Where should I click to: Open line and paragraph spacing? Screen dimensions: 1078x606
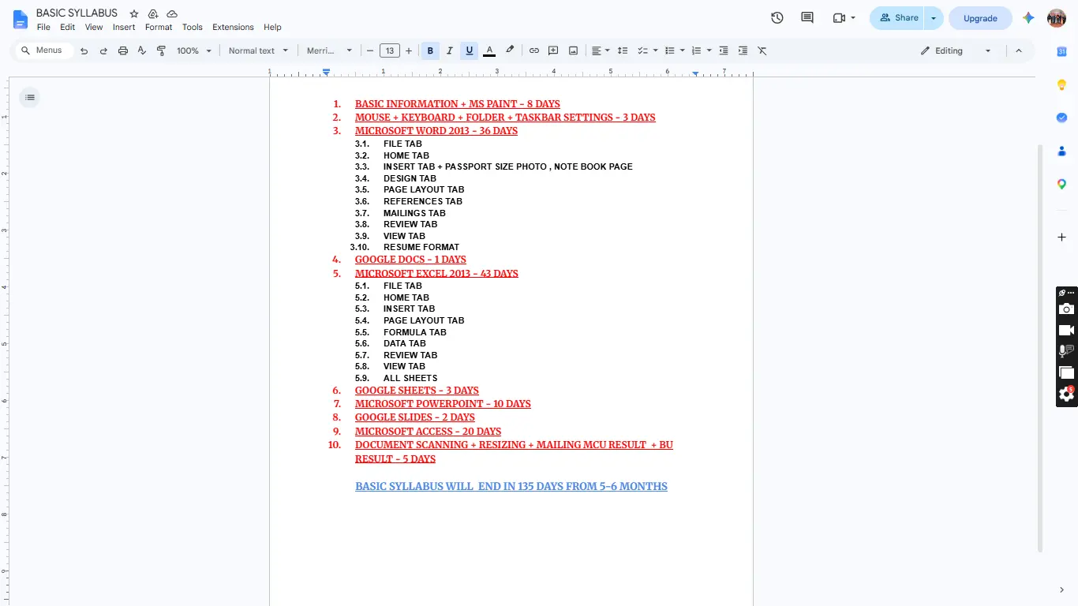623,50
